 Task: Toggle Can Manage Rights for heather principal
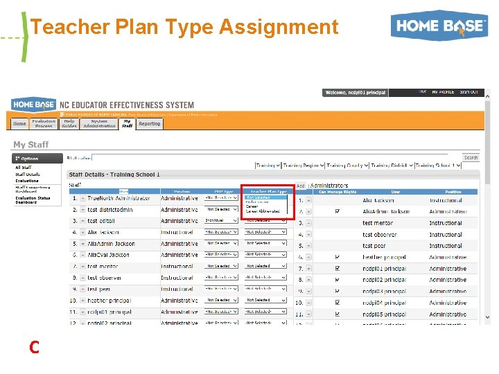[x=338, y=257]
